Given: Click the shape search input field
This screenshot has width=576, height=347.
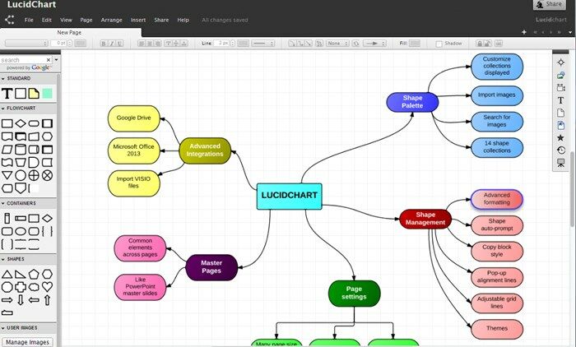Looking at the screenshot, I should (x=23, y=60).
